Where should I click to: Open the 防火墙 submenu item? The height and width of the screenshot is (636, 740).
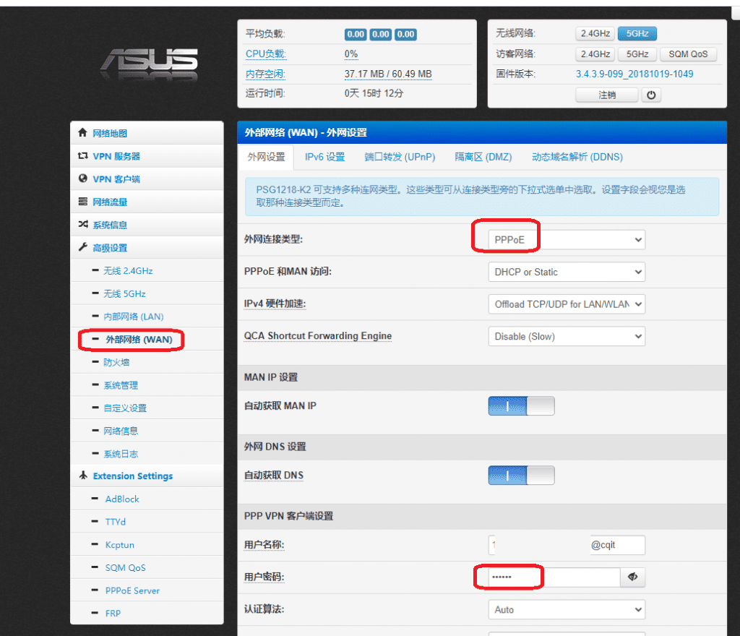pos(147,362)
